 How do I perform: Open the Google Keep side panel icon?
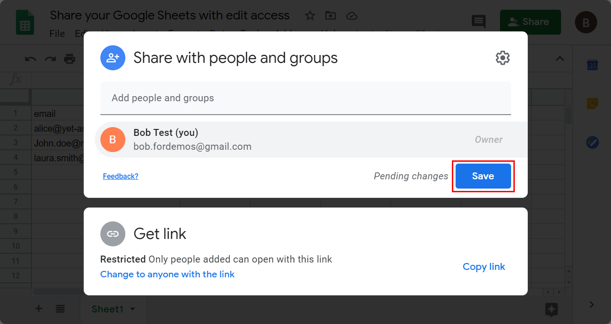592,104
